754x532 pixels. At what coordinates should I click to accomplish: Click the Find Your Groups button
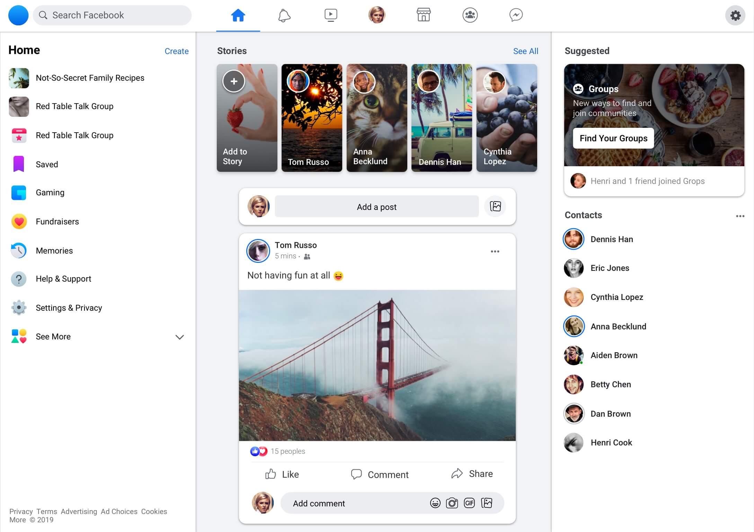(x=613, y=138)
